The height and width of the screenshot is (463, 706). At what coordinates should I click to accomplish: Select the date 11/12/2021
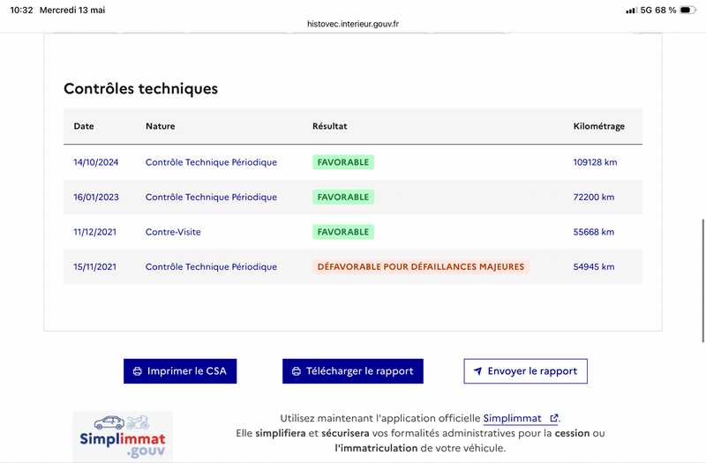pyautogui.click(x=95, y=232)
